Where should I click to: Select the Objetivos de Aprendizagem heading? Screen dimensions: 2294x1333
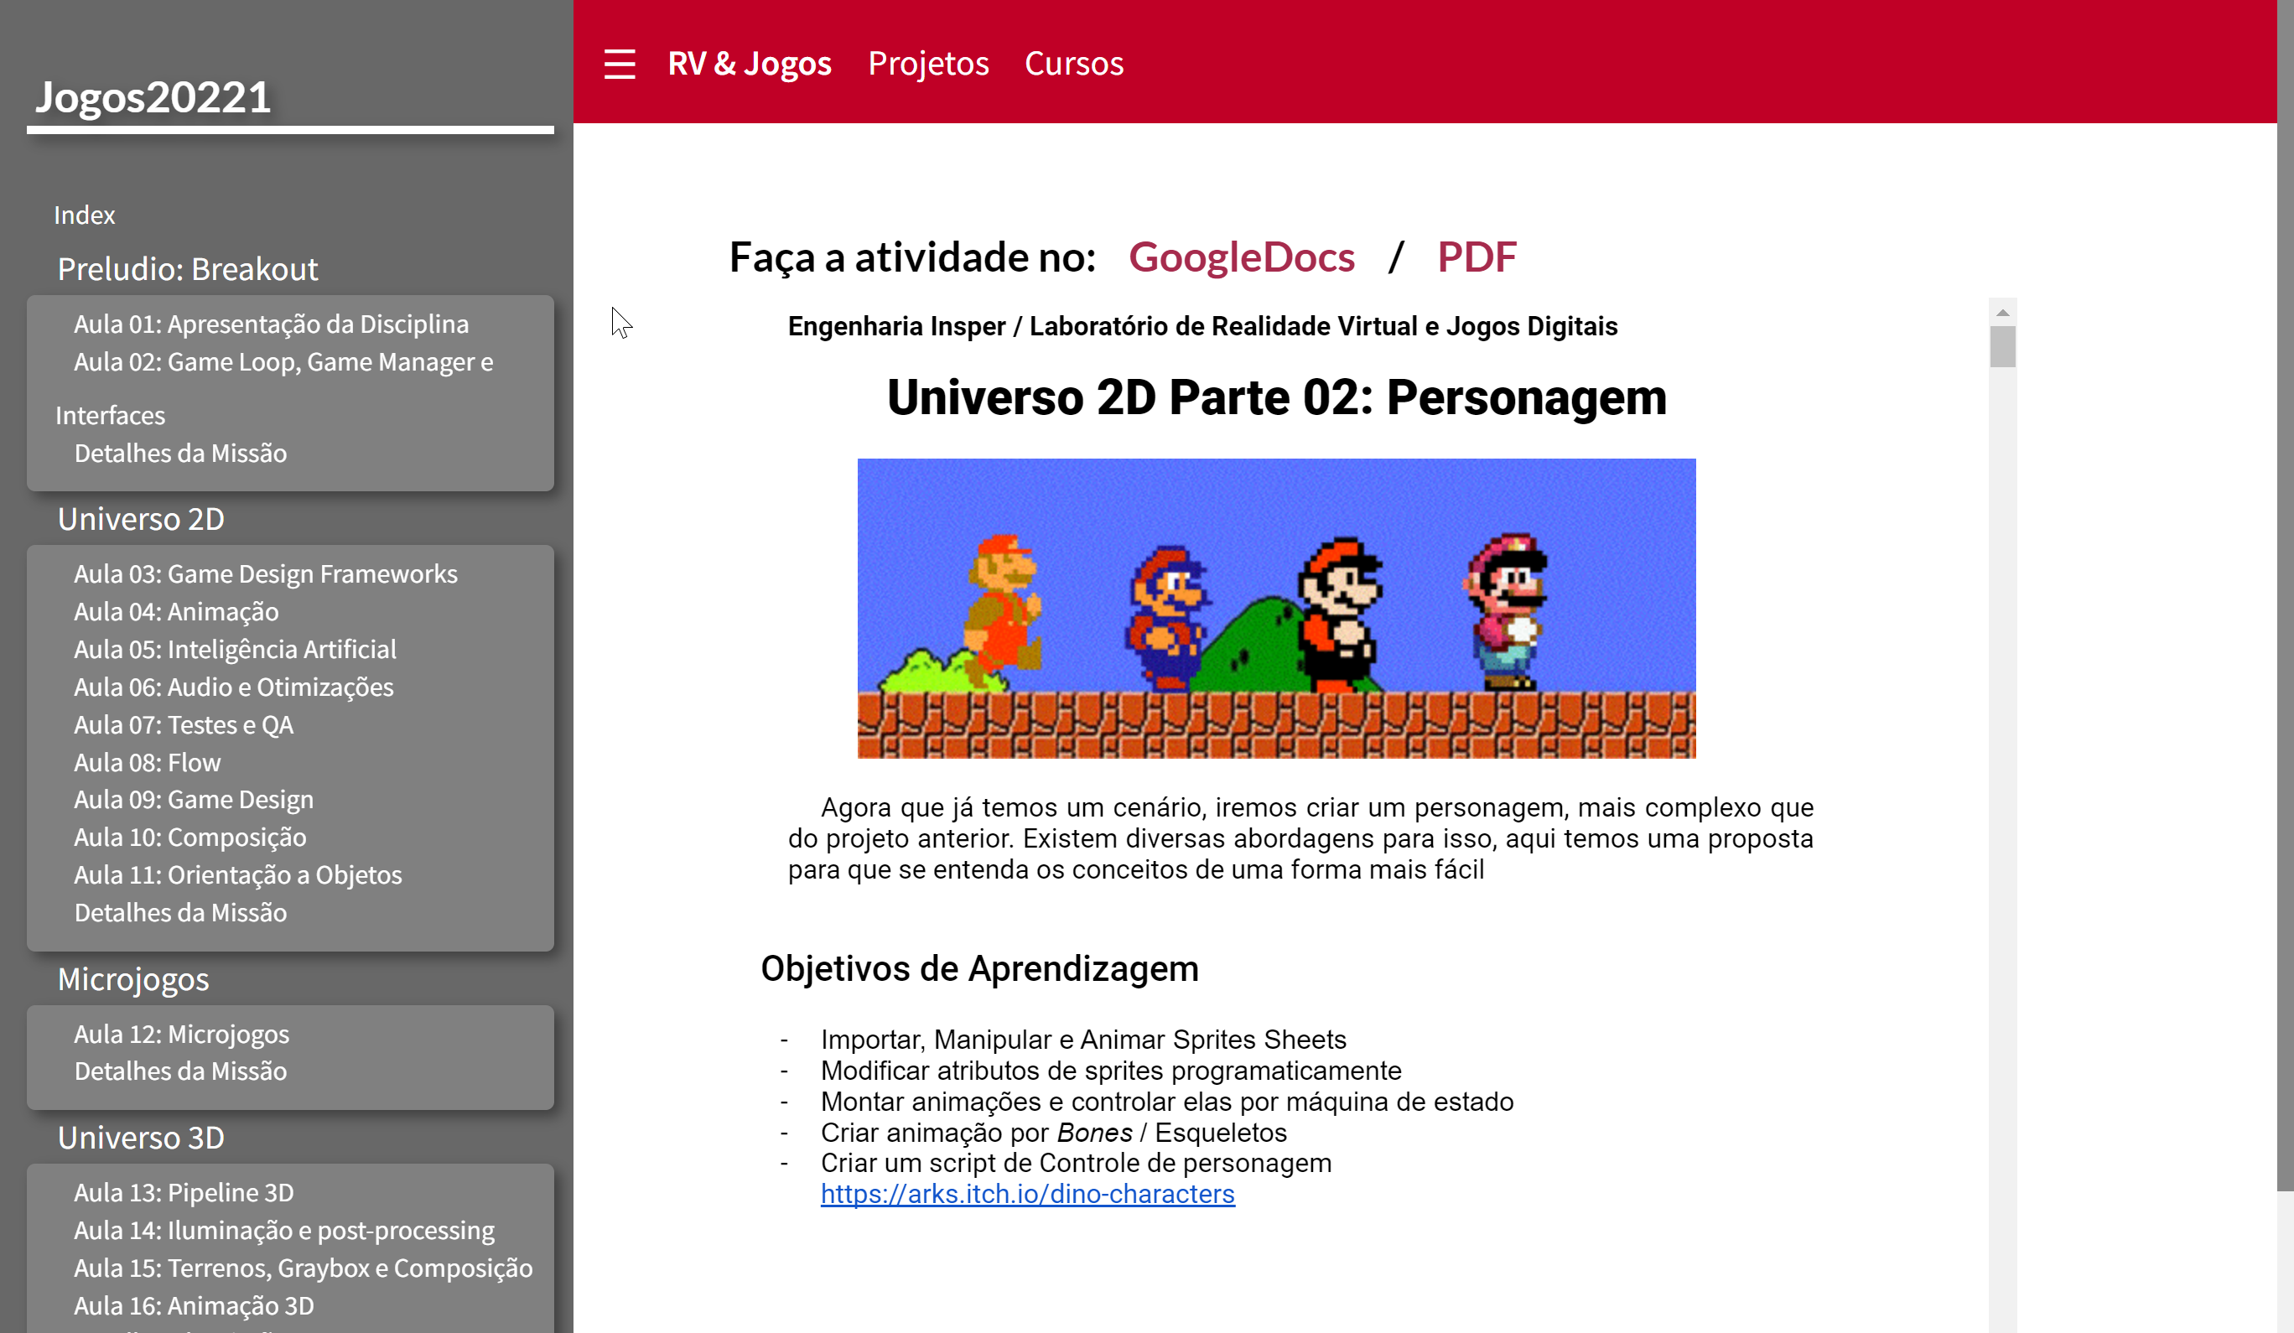click(x=979, y=969)
